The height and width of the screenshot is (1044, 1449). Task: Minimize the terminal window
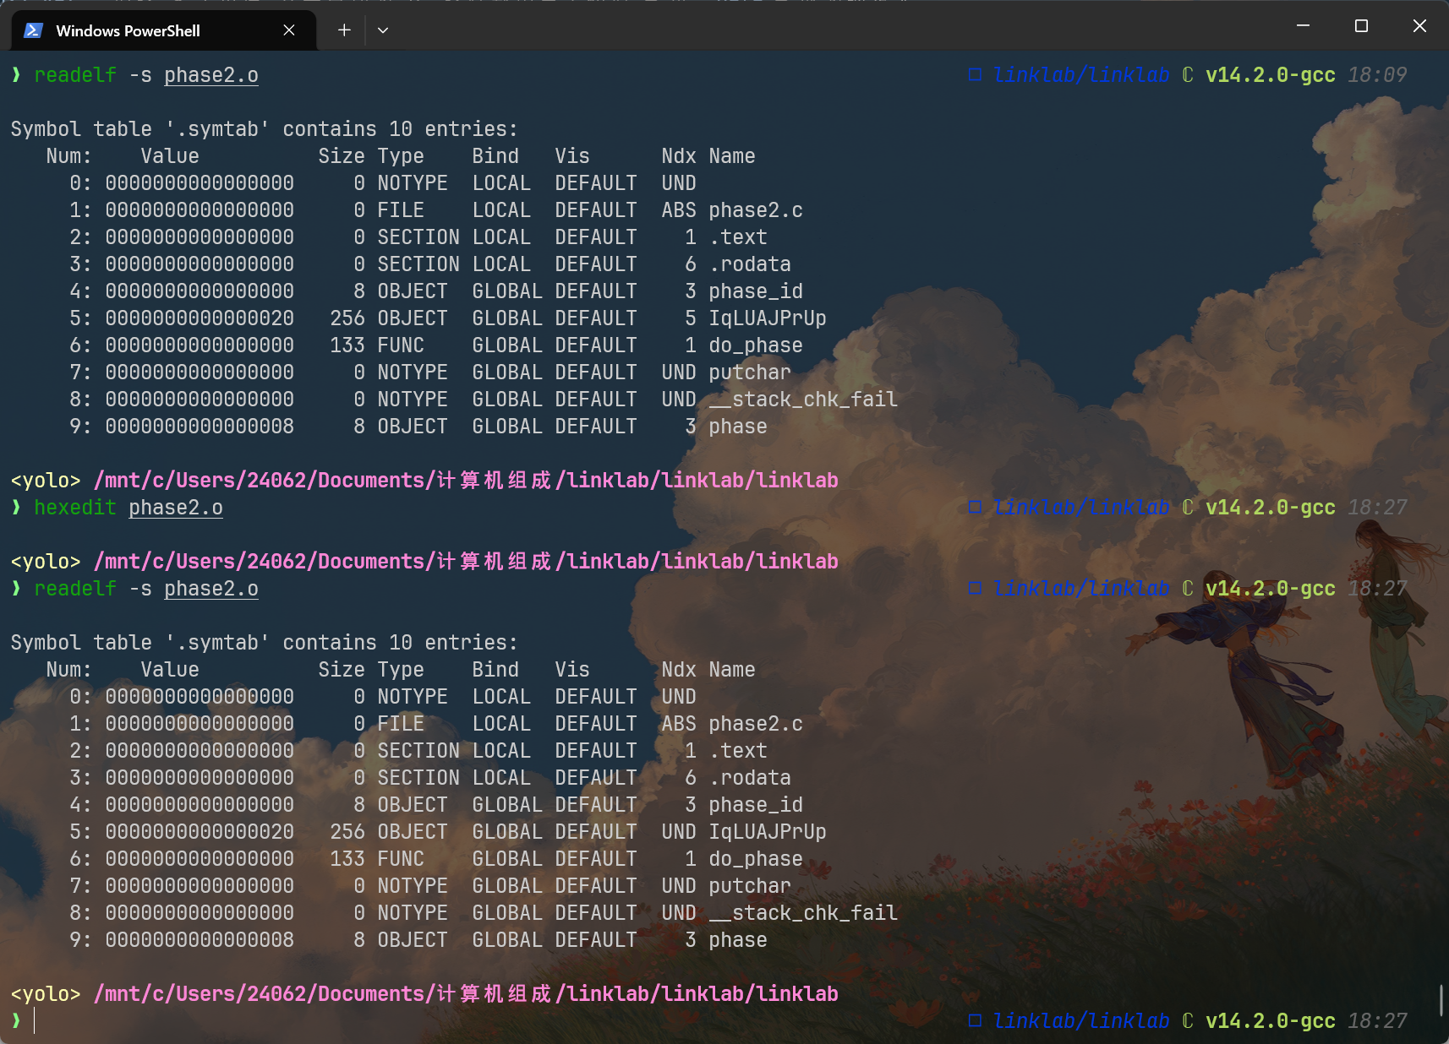pyautogui.click(x=1303, y=26)
